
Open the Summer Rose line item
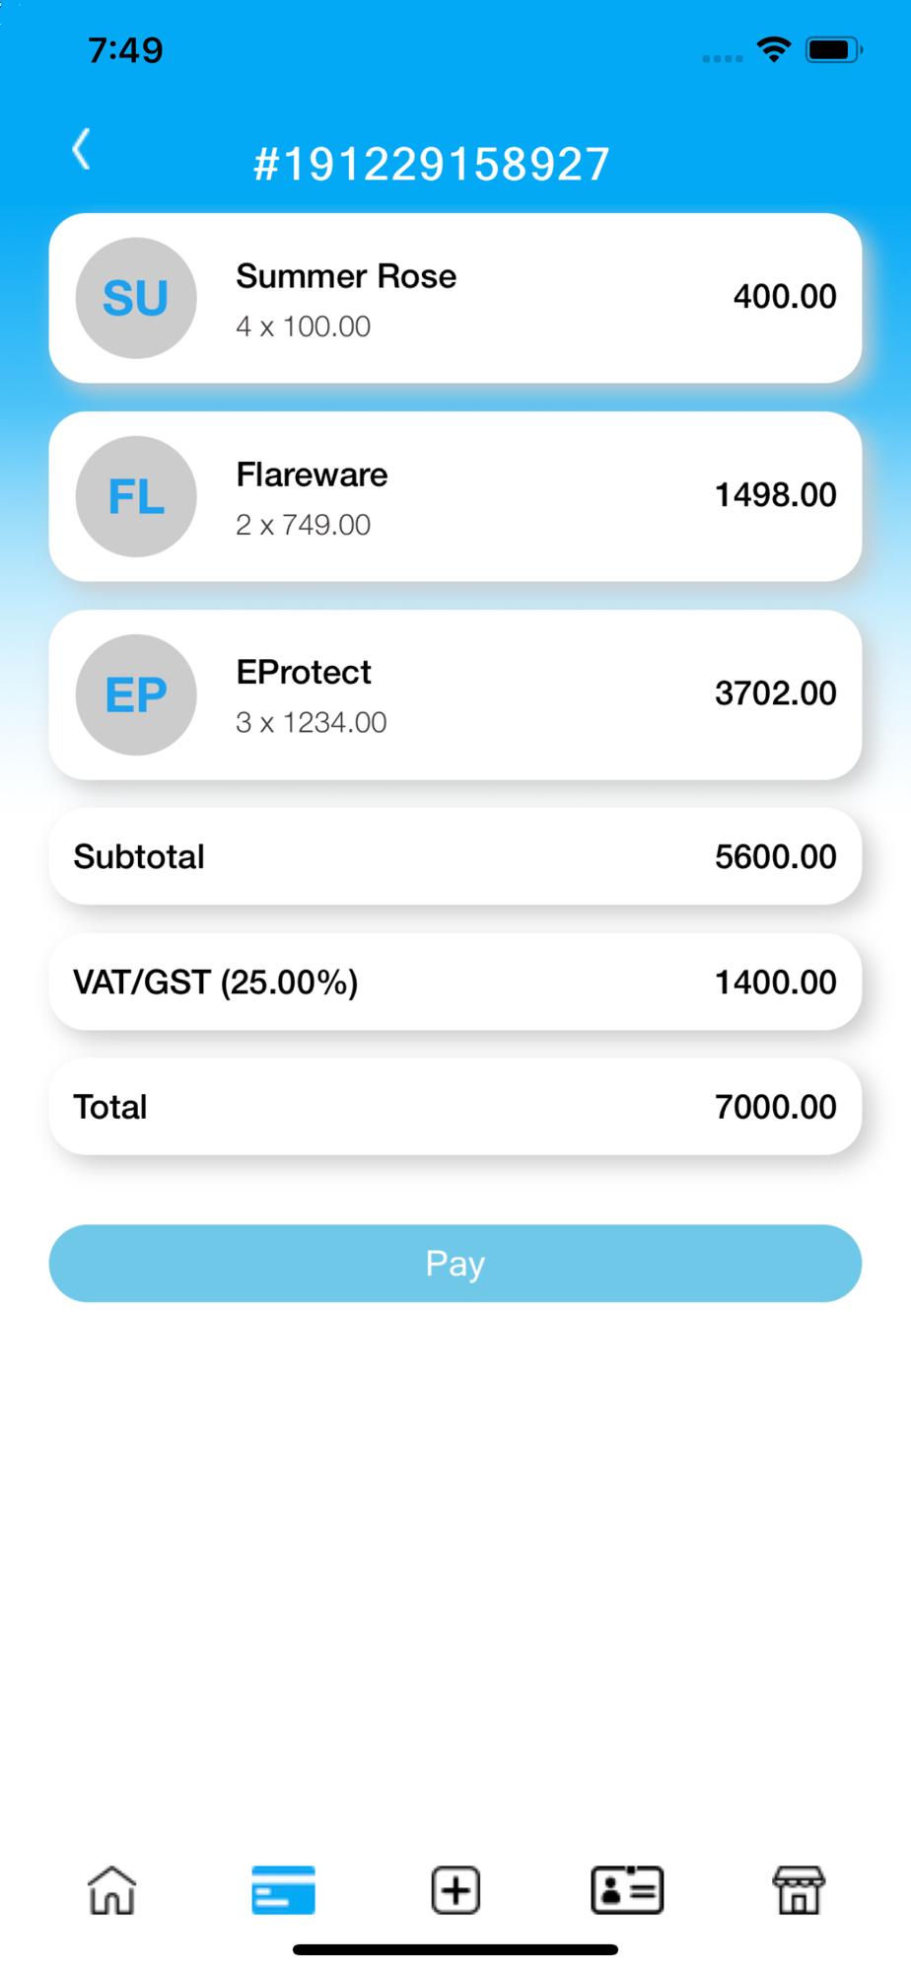pyautogui.click(x=455, y=298)
